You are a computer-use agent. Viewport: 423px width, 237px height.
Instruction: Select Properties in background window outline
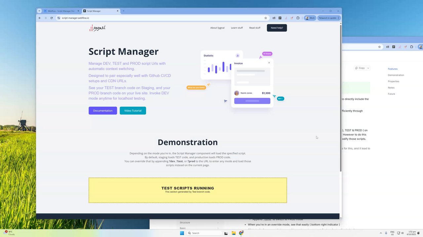tap(394, 81)
